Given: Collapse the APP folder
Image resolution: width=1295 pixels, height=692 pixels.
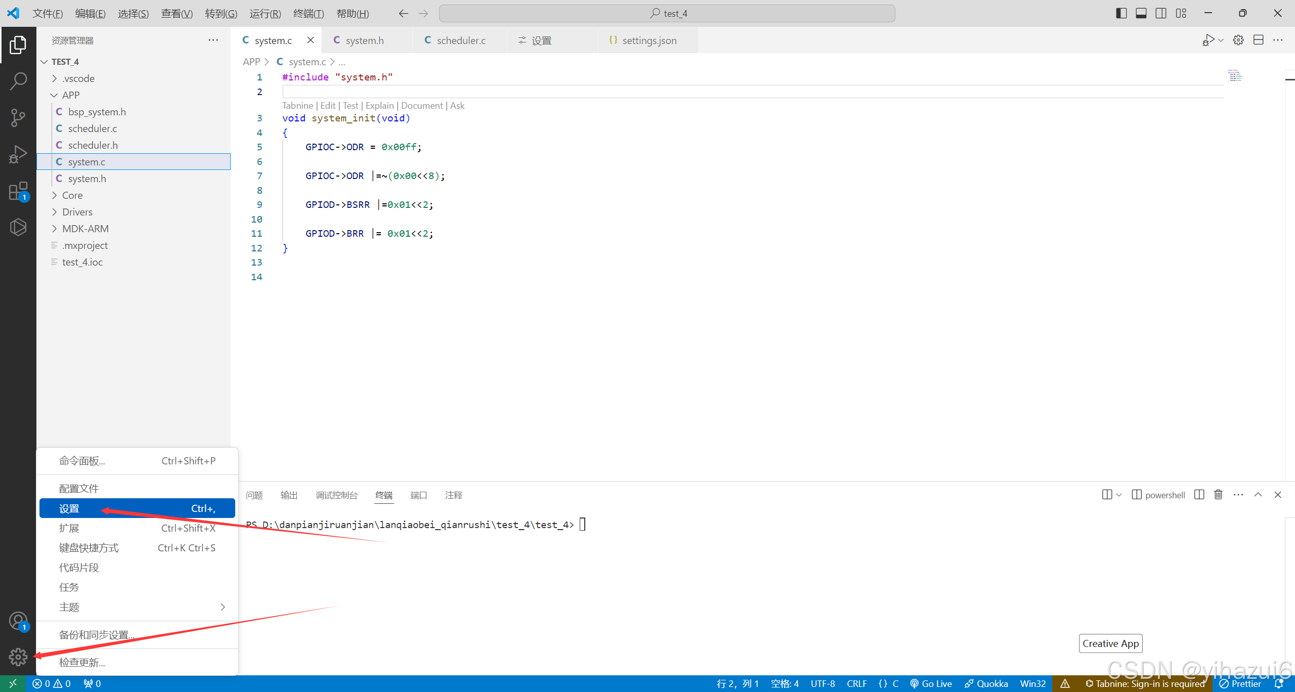Looking at the screenshot, I should [x=71, y=95].
